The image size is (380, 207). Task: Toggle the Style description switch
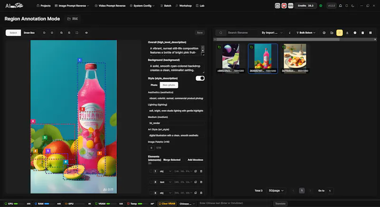click(200, 78)
